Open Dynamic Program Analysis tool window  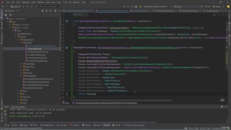(134, 125)
